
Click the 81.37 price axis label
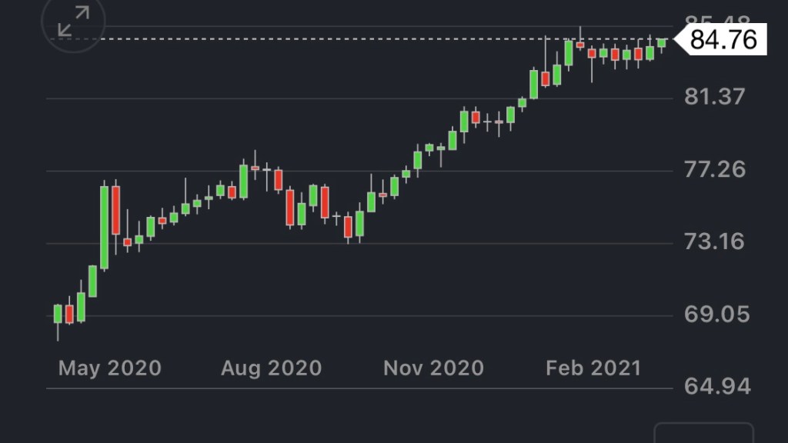point(716,97)
